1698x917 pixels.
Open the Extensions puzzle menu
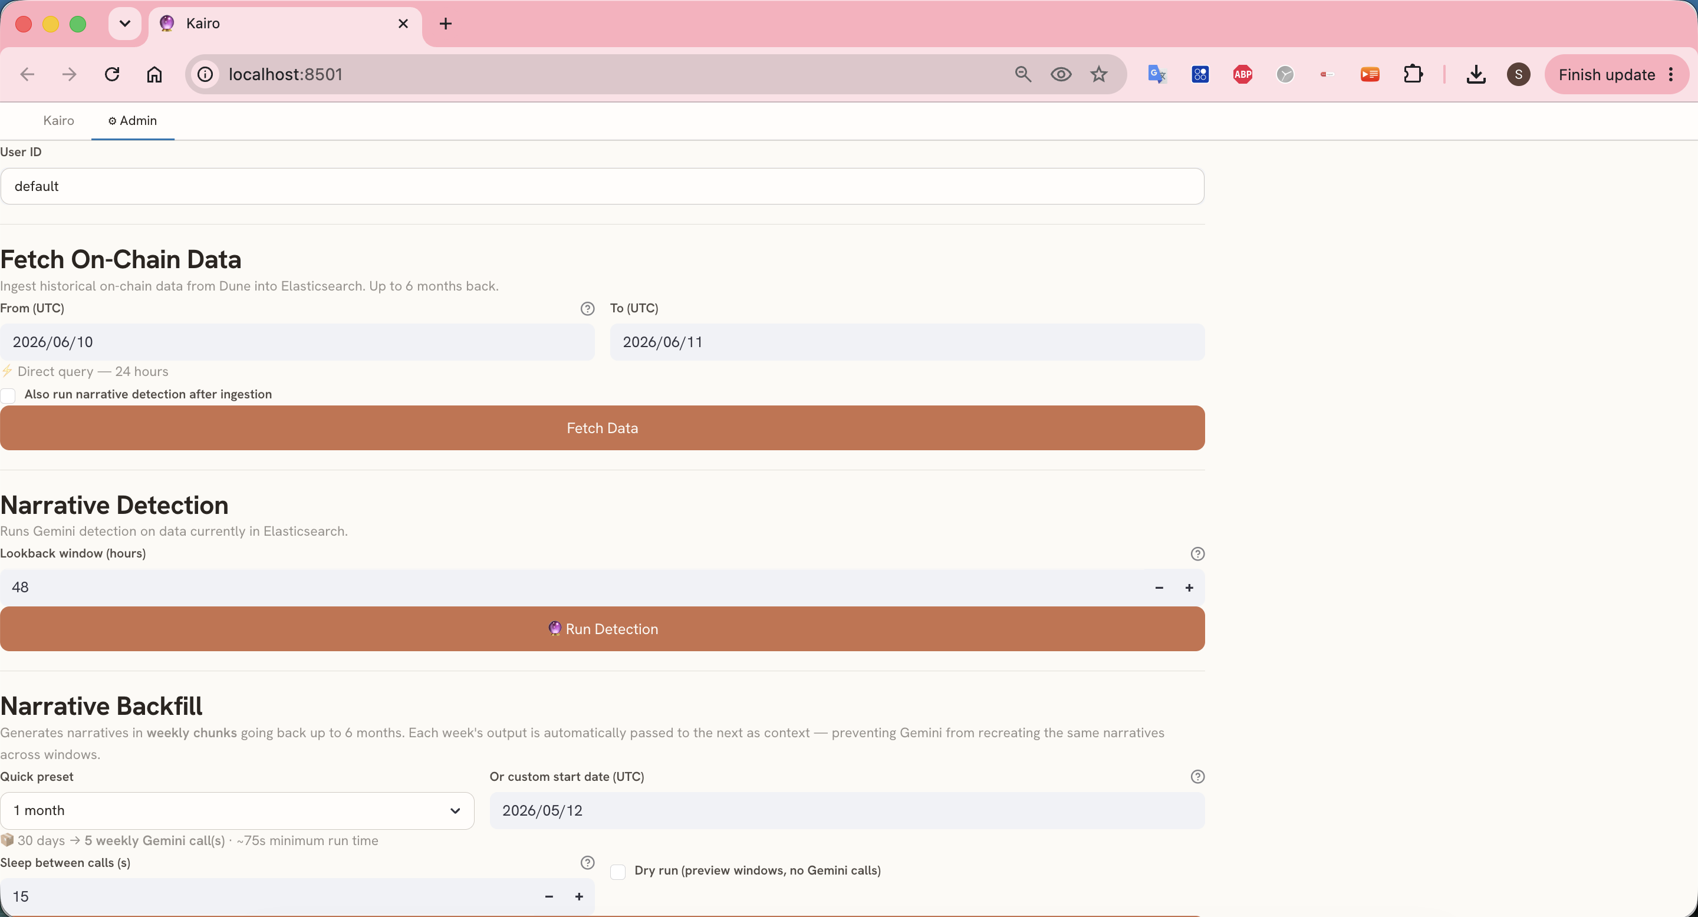[x=1413, y=74]
